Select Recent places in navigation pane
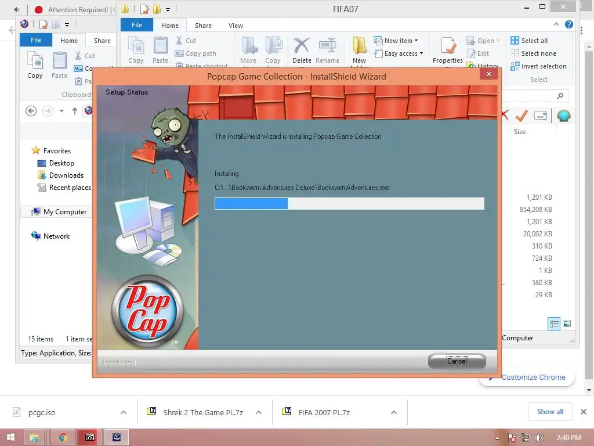This screenshot has height=446, width=594. click(64, 188)
